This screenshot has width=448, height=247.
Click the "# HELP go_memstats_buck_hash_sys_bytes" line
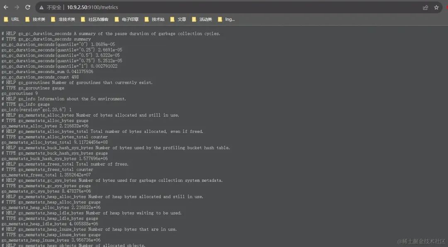(x=116, y=148)
